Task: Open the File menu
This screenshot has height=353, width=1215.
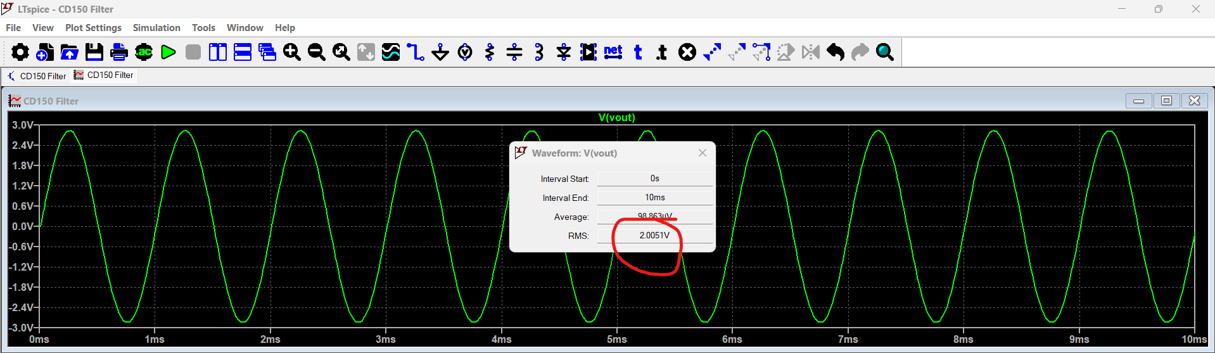Action: pos(13,28)
